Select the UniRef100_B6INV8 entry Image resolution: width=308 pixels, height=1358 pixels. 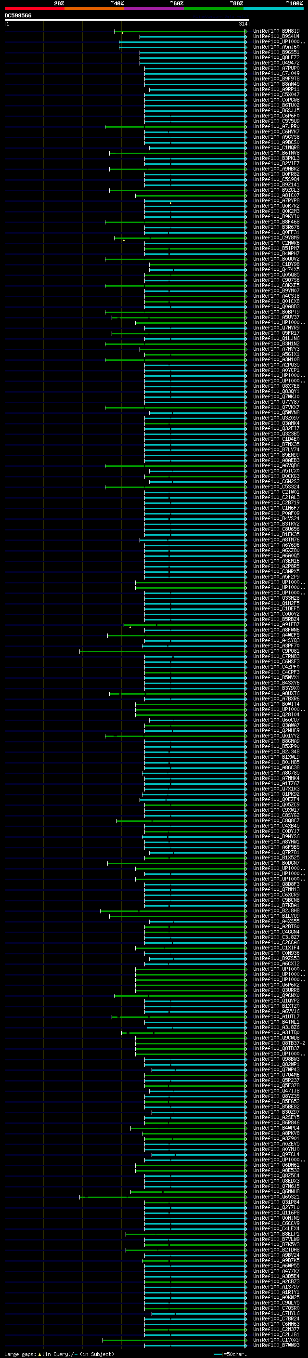276,153
